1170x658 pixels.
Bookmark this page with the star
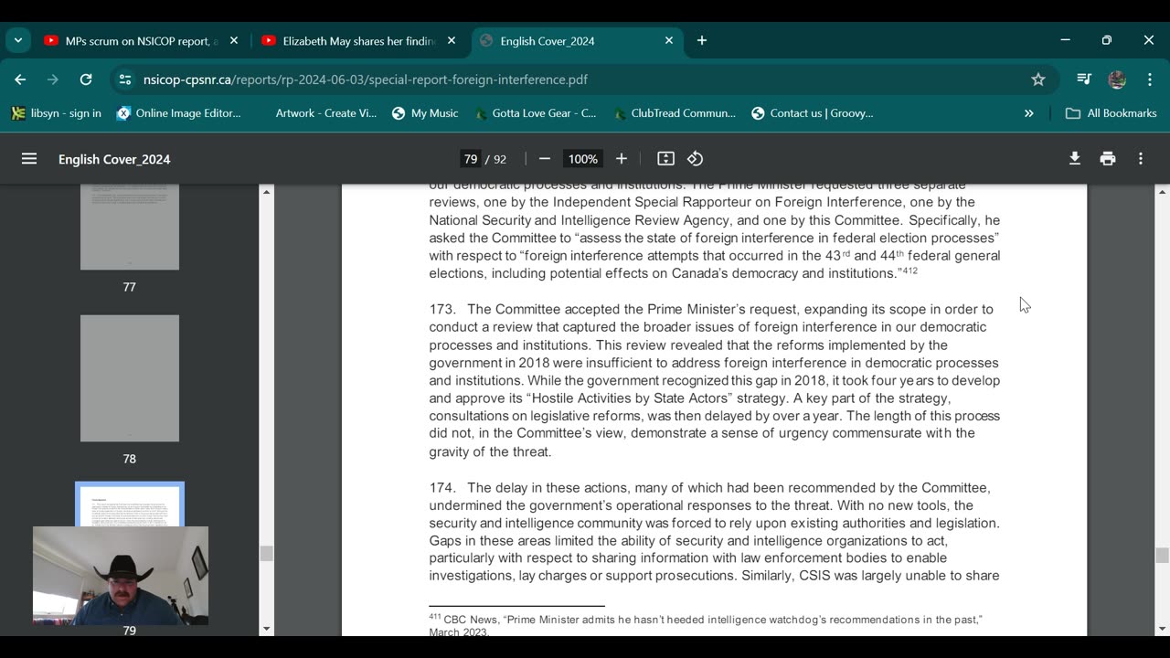(x=1038, y=80)
